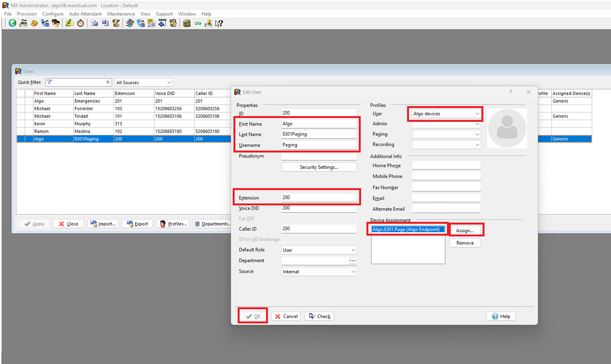Viewport: 611px width, 364px height.
Task: Click Export in the Users window
Action: click(137, 224)
